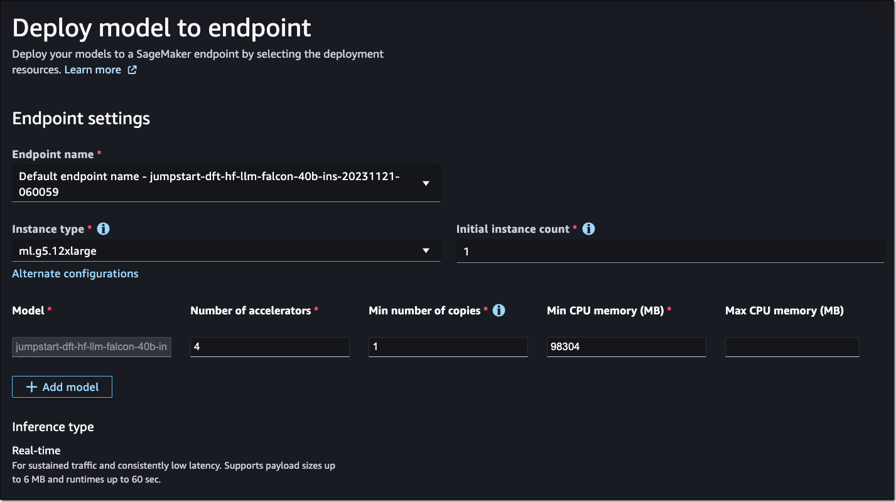This screenshot has width=896, height=502.
Task: Click the Endpoint settings section heading
Action: pos(80,118)
